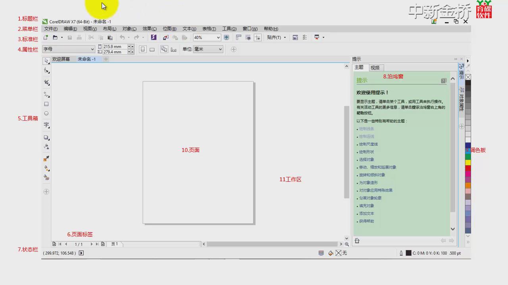Click the New document icon
508x285 pixels.
(x=46, y=38)
